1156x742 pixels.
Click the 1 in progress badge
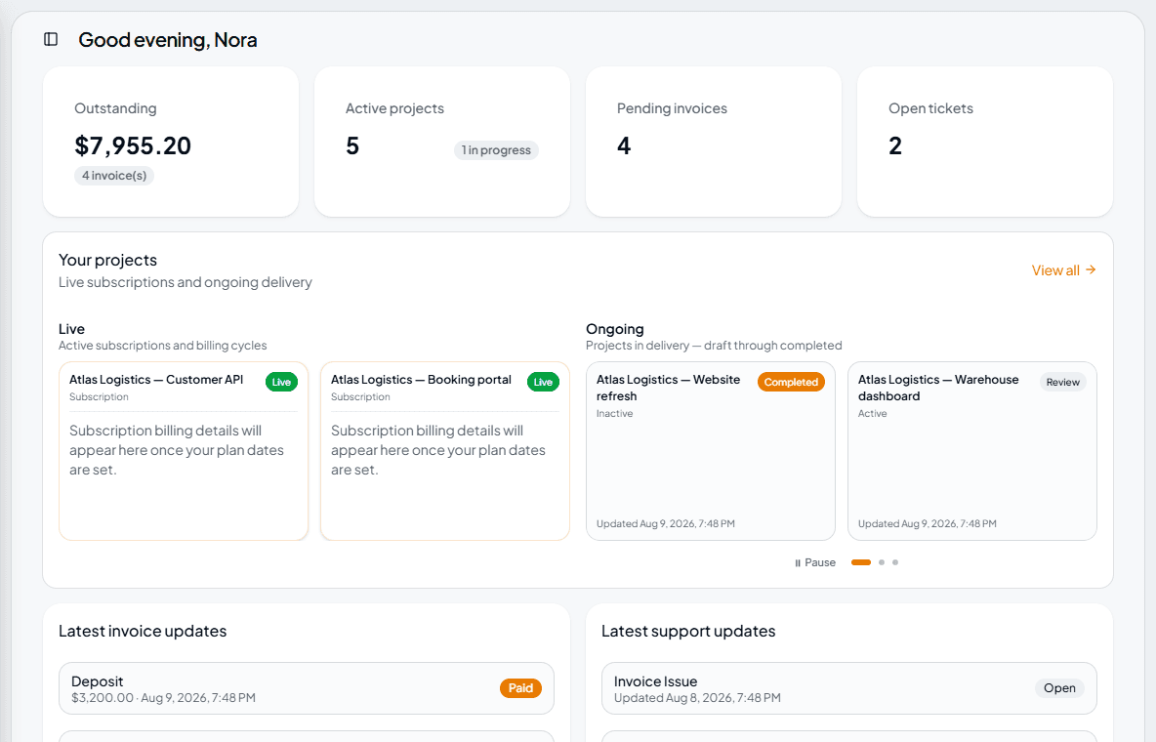[x=496, y=149]
